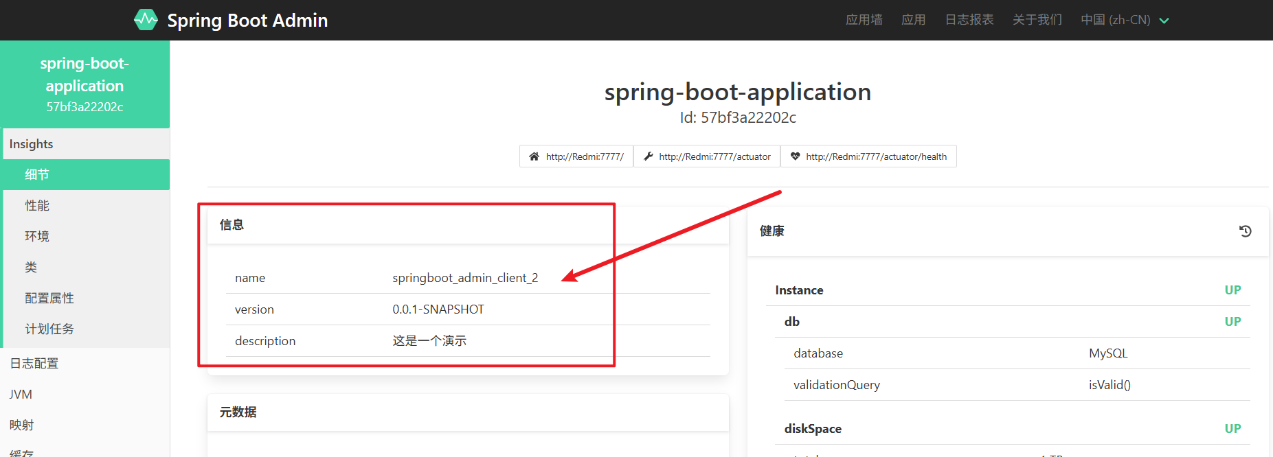Select 环境 in the sidebar
The image size is (1273, 457).
[x=87, y=236]
